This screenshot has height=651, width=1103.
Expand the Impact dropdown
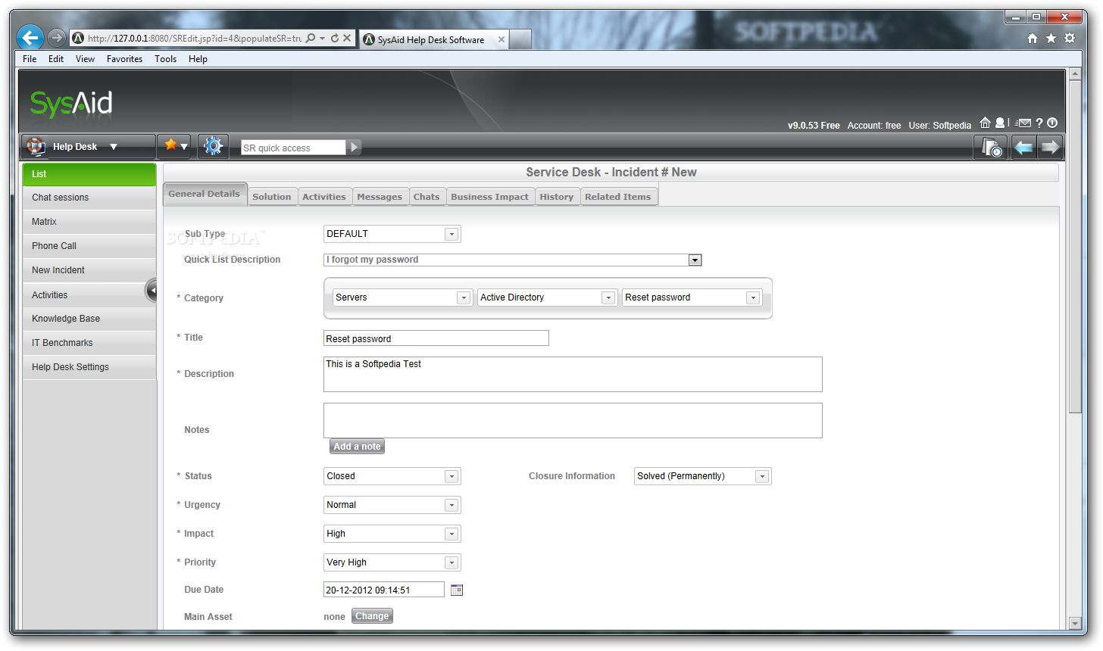click(452, 534)
